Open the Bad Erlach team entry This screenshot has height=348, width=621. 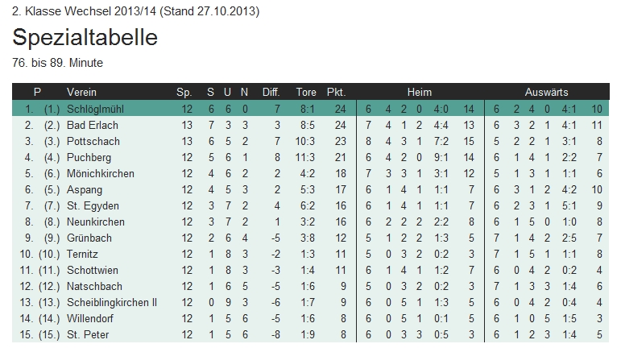tap(93, 125)
